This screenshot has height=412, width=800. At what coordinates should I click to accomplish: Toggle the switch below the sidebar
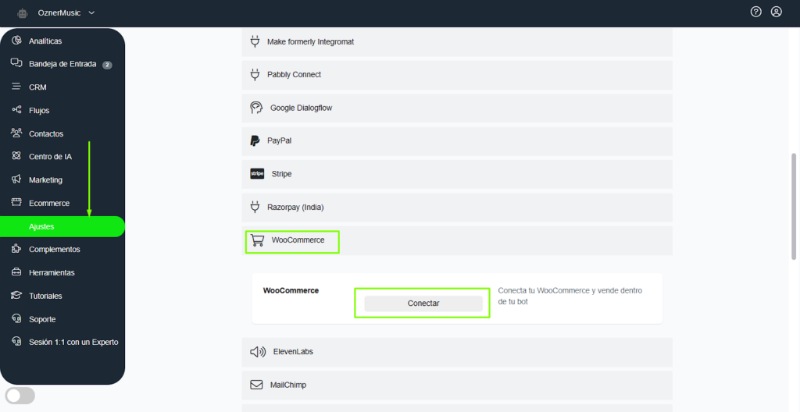click(20, 396)
